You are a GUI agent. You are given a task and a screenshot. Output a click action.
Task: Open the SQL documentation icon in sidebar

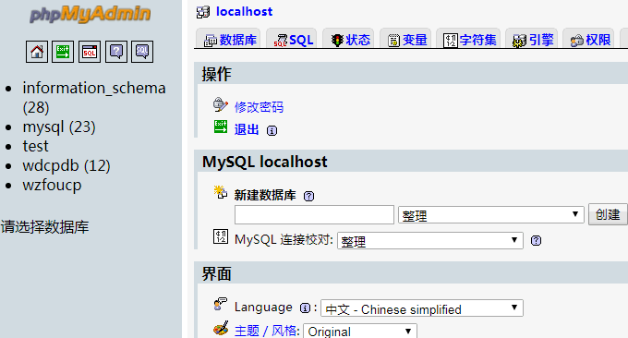click(x=142, y=52)
